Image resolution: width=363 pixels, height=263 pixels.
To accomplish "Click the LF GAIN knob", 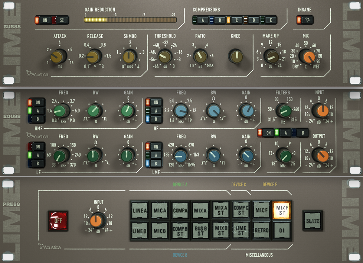I will pos(128,155).
